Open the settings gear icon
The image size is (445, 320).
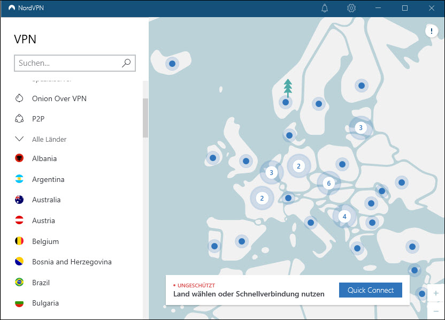coord(351,8)
